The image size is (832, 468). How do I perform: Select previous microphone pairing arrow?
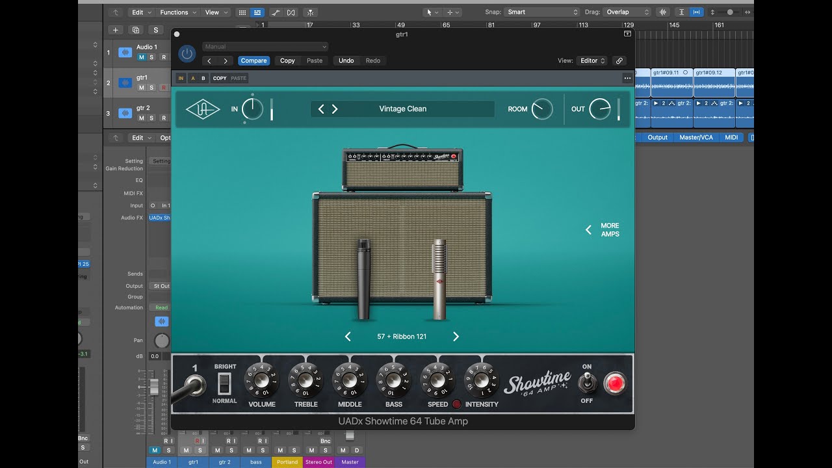tap(348, 337)
